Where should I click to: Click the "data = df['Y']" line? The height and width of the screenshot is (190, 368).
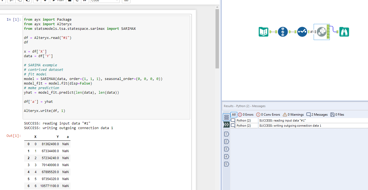[x=38, y=56]
